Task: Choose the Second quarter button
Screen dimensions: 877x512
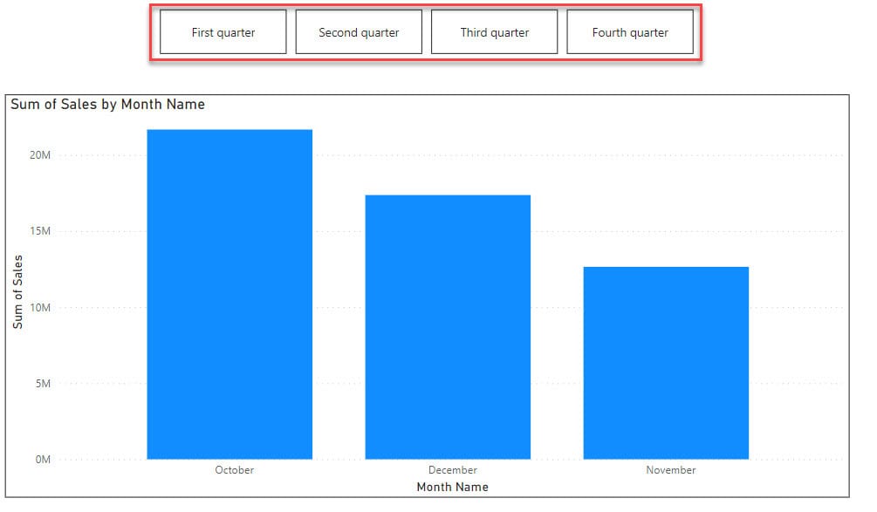Action: click(x=359, y=32)
